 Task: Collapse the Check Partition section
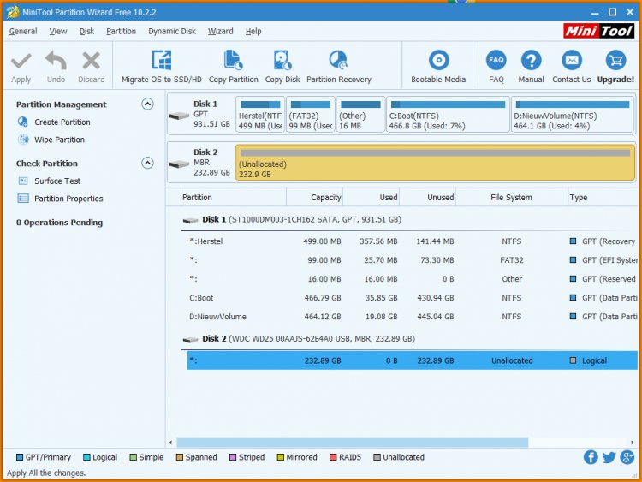[x=147, y=163]
